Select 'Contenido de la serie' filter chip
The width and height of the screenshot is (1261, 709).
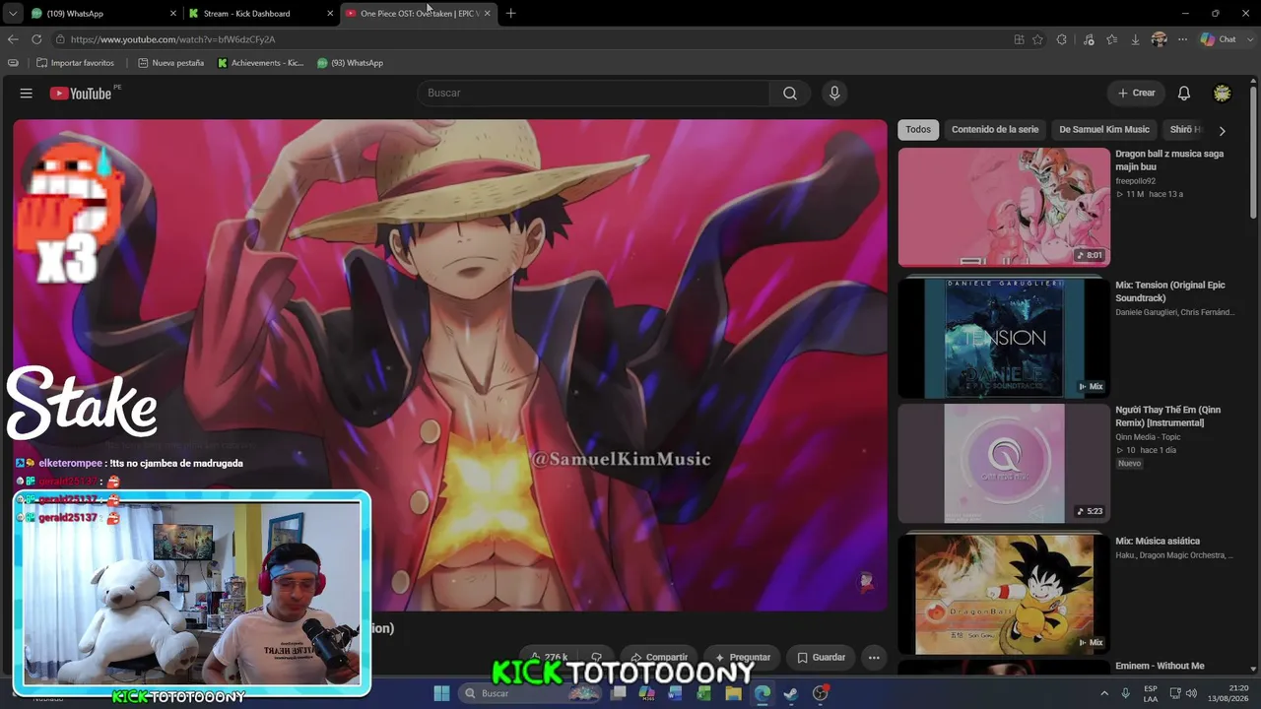[995, 130]
